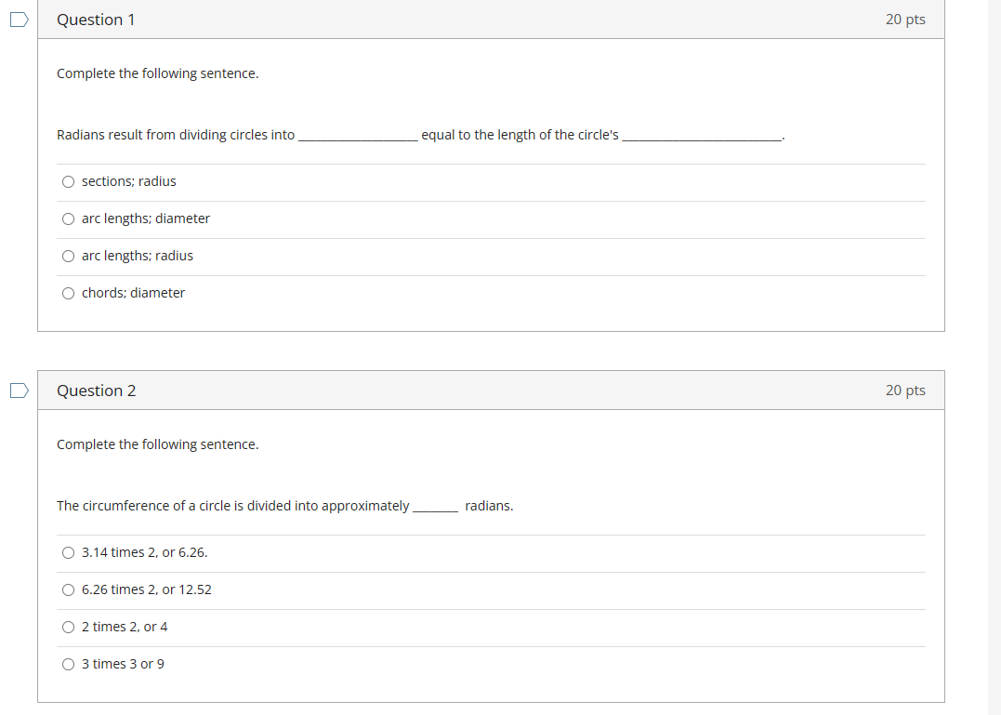
Task: Flag Question 2 for later review
Action: click(x=19, y=391)
